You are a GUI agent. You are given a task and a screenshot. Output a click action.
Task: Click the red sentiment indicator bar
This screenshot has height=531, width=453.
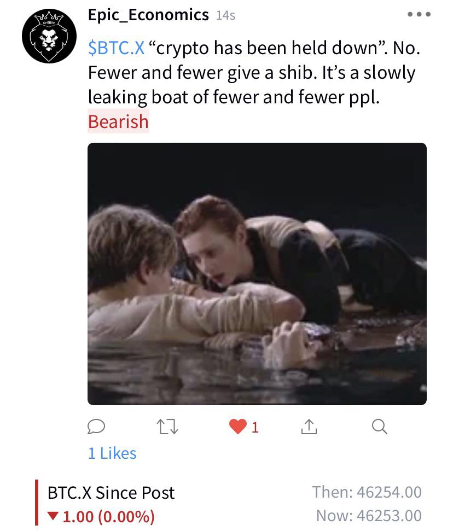coord(36,502)
